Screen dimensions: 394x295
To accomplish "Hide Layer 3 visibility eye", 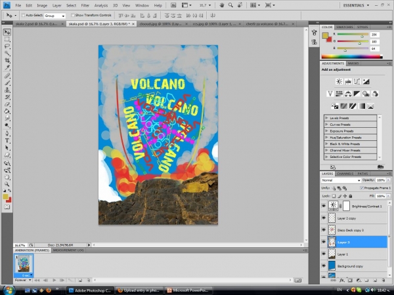I will 324,242.
